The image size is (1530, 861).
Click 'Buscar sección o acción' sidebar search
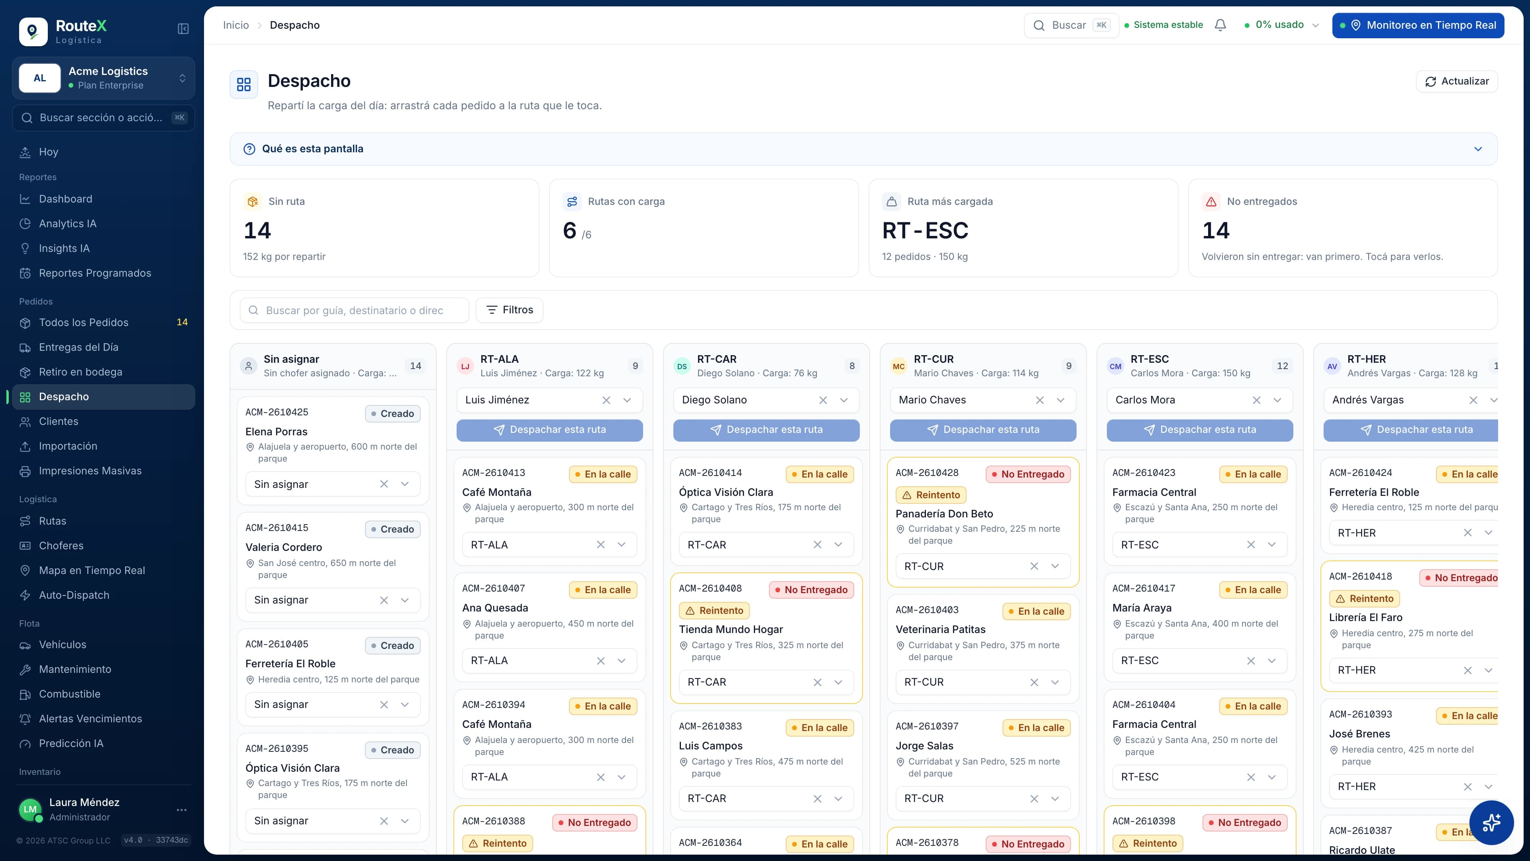point(103,118)
